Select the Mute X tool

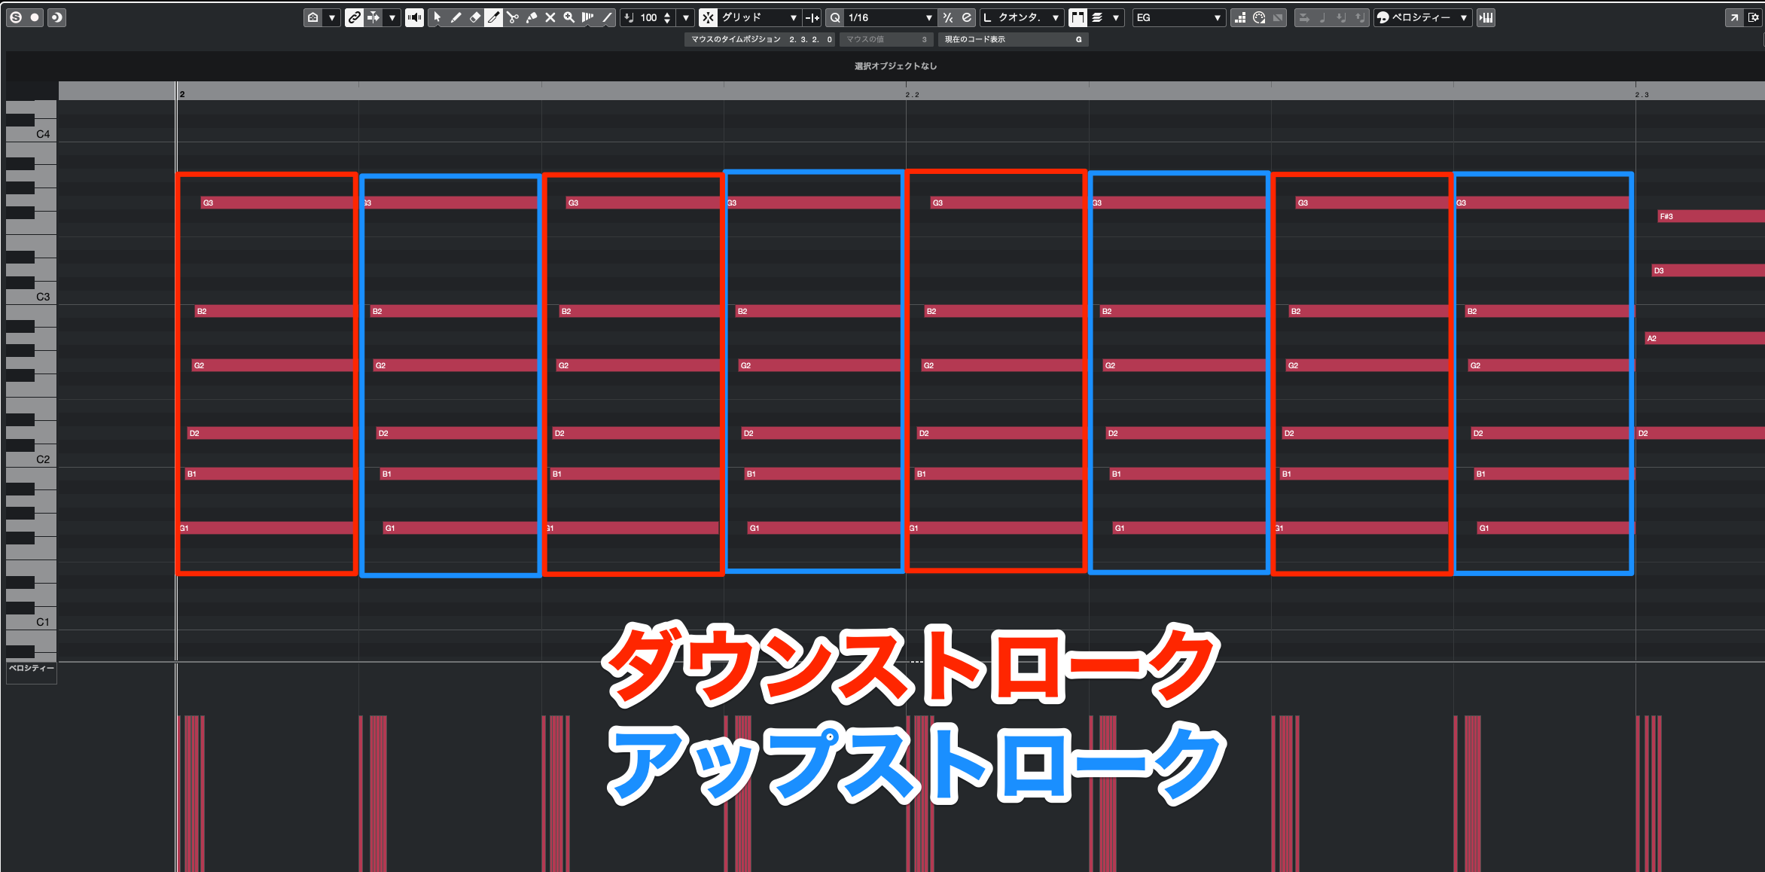coord(550,17)
